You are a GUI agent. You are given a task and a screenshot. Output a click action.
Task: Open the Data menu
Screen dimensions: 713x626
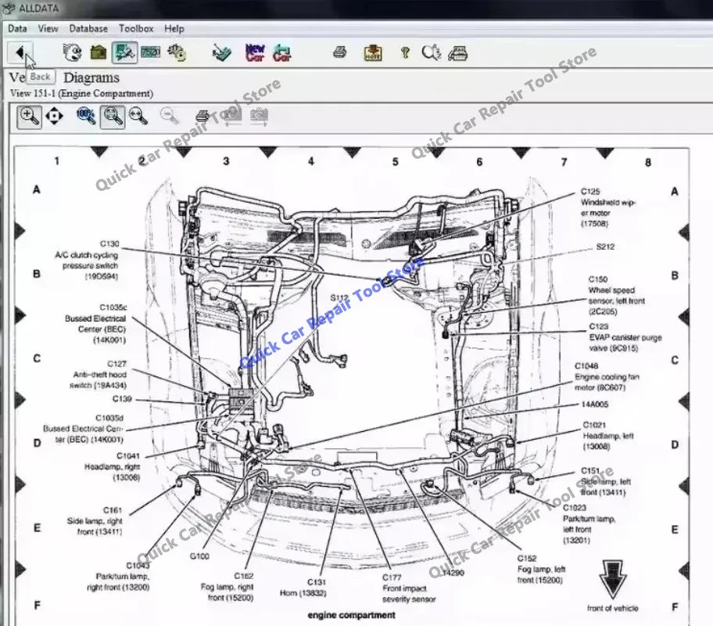[17, 28]
